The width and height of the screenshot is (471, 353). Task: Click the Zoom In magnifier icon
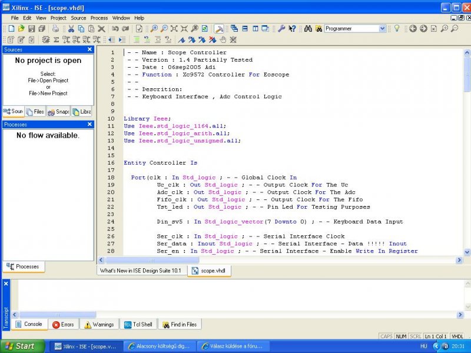[154, 28]
